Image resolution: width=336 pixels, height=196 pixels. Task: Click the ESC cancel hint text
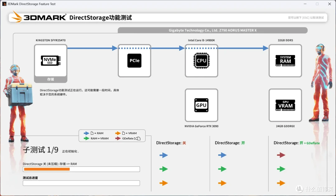tap(306, 17)
